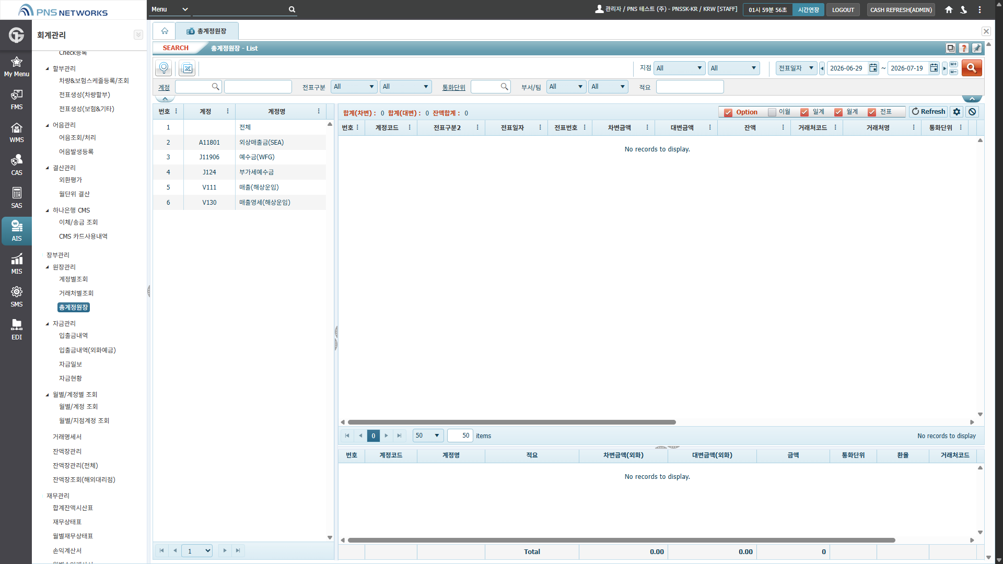Screen dimensions: 1003x564
Task: Open the MIS chart module
Action: pos(16,264)
